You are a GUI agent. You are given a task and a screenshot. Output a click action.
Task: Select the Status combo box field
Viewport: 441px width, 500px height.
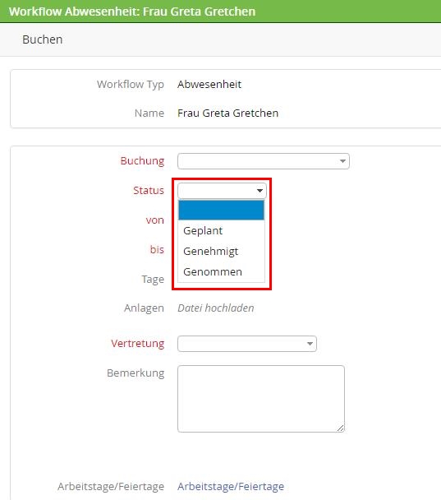(222, 191)
